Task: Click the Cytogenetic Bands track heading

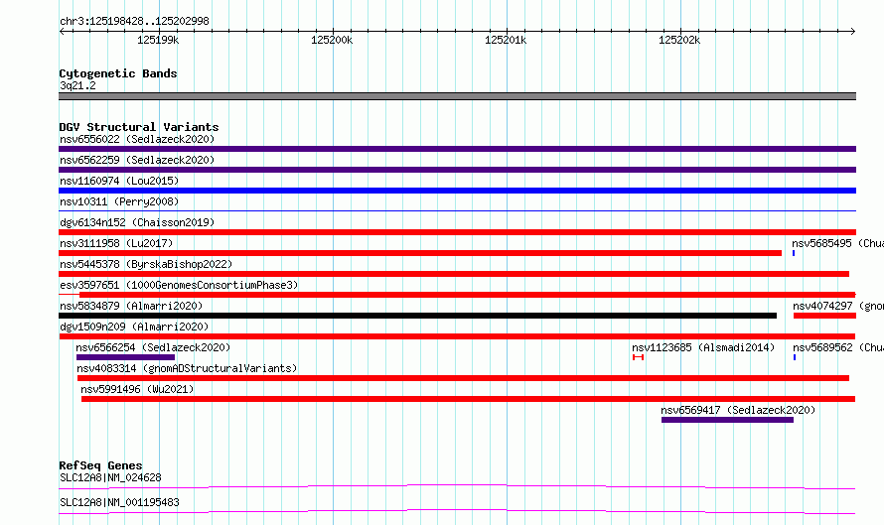Action: 118,73
